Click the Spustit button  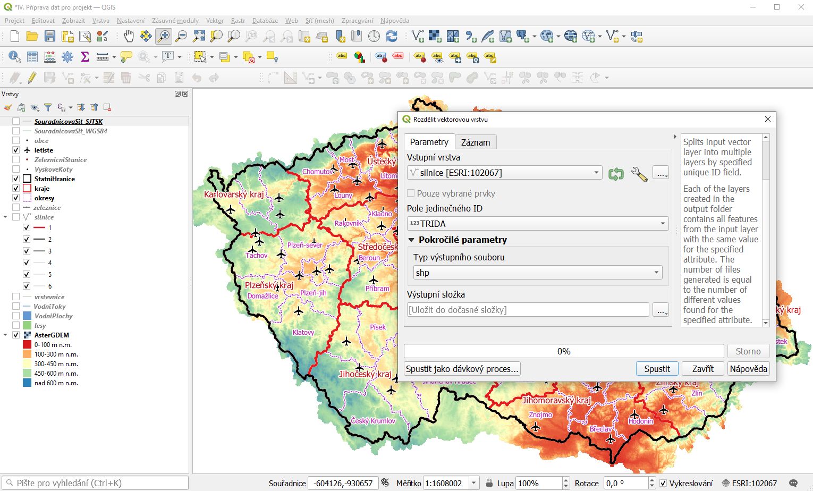click(657, 369)
